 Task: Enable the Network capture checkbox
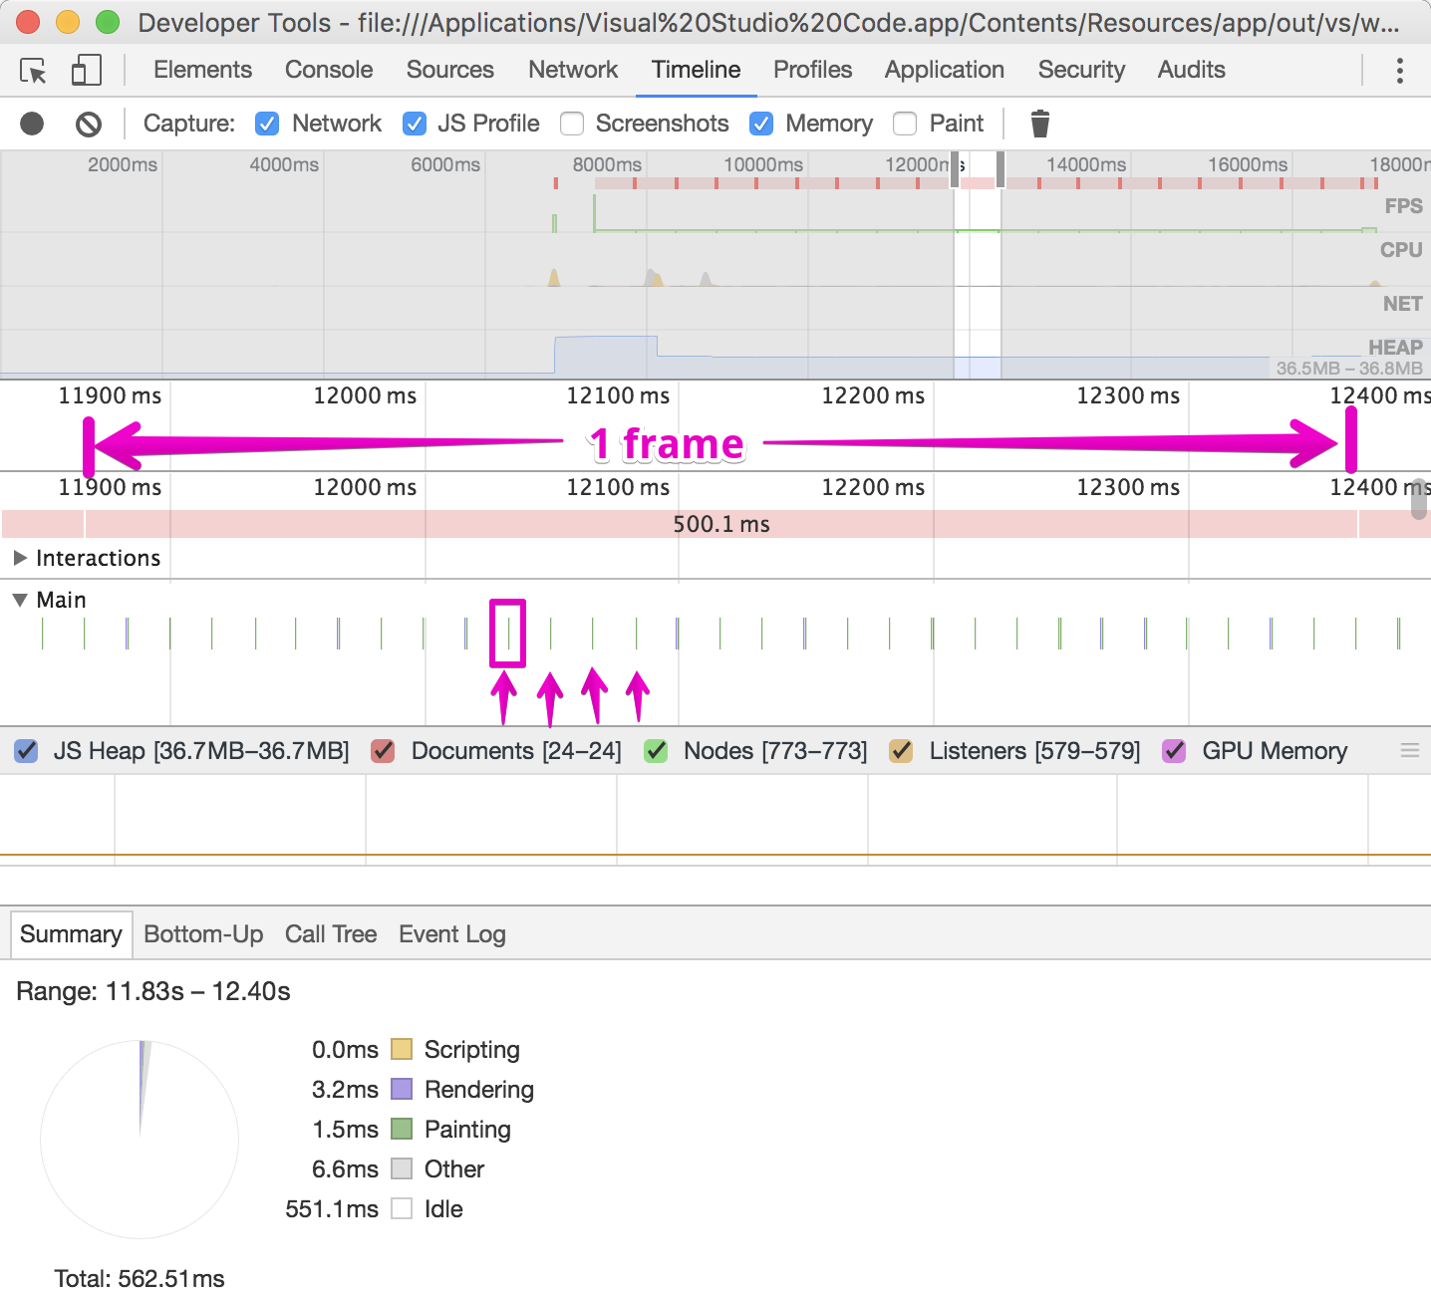[x=267, y=124]
